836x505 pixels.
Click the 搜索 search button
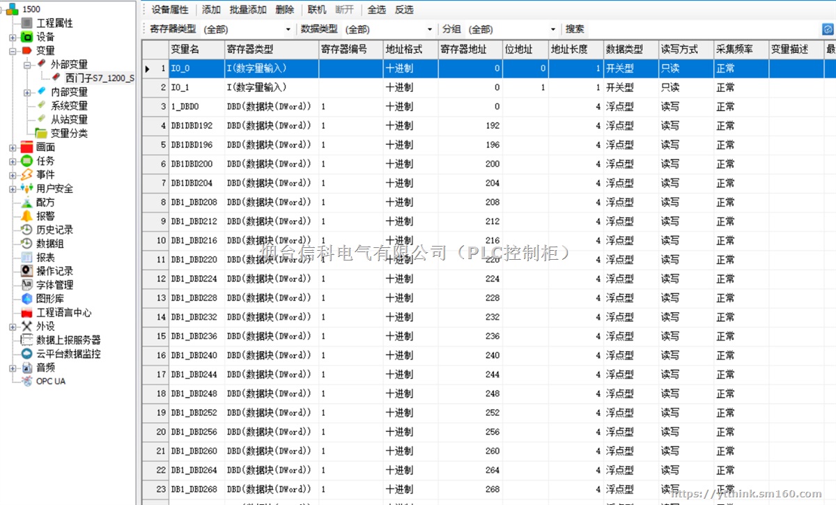pyautogui.click(x=574, y=29)
